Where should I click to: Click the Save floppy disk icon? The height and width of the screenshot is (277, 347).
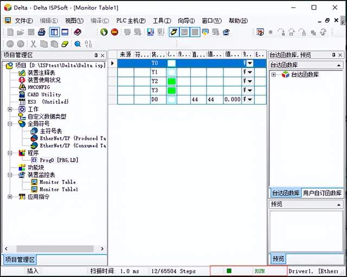click(x=31, y=32)
